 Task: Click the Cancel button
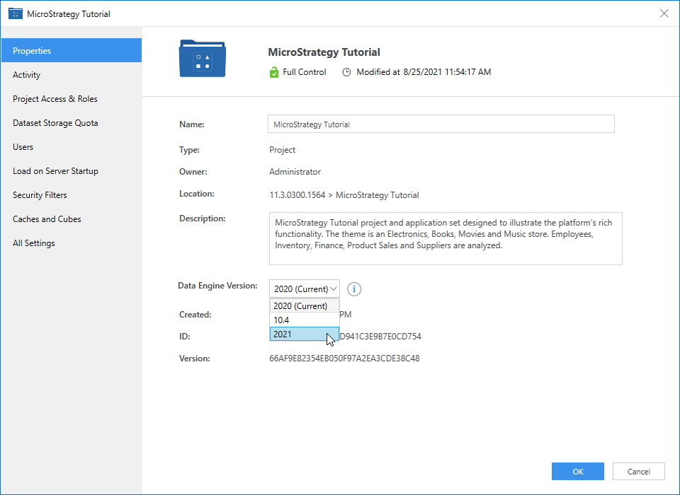click(638, 472)
